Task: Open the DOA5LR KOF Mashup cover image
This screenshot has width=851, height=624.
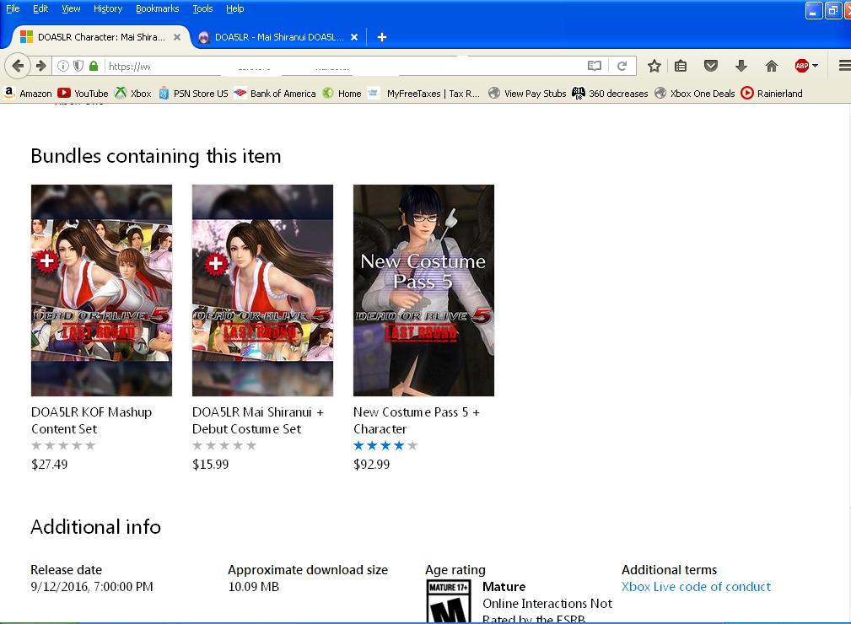Action: (x=101, y=290)
